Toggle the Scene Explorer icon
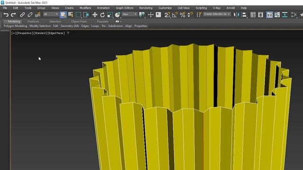Viewport: 303px width, 170px height. [253, 15]
